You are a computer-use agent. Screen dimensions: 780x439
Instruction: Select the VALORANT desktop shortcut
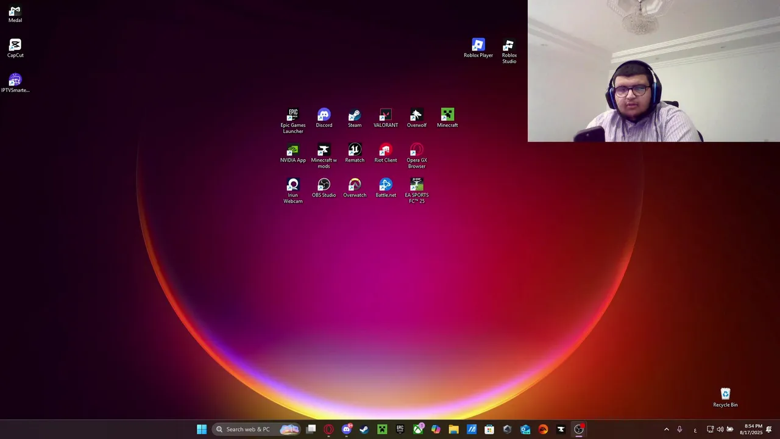pyautogui.click(x=386, y=118)
